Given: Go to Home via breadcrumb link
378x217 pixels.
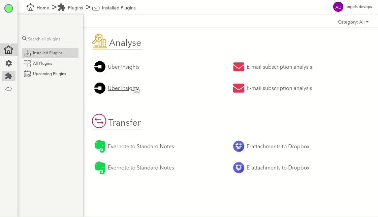Looking at the screenshot, I should [43, 8].
